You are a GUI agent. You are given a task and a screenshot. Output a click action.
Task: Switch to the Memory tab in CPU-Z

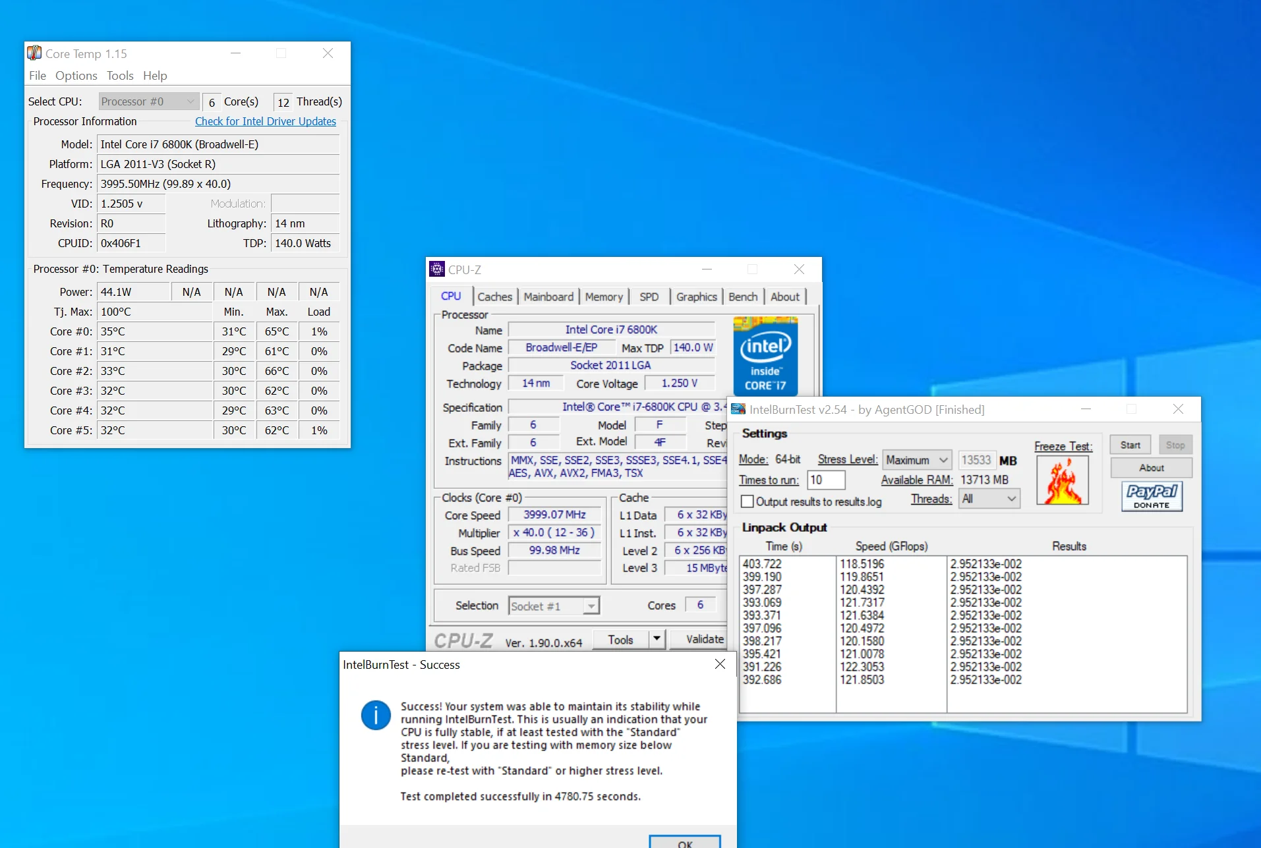604,297
